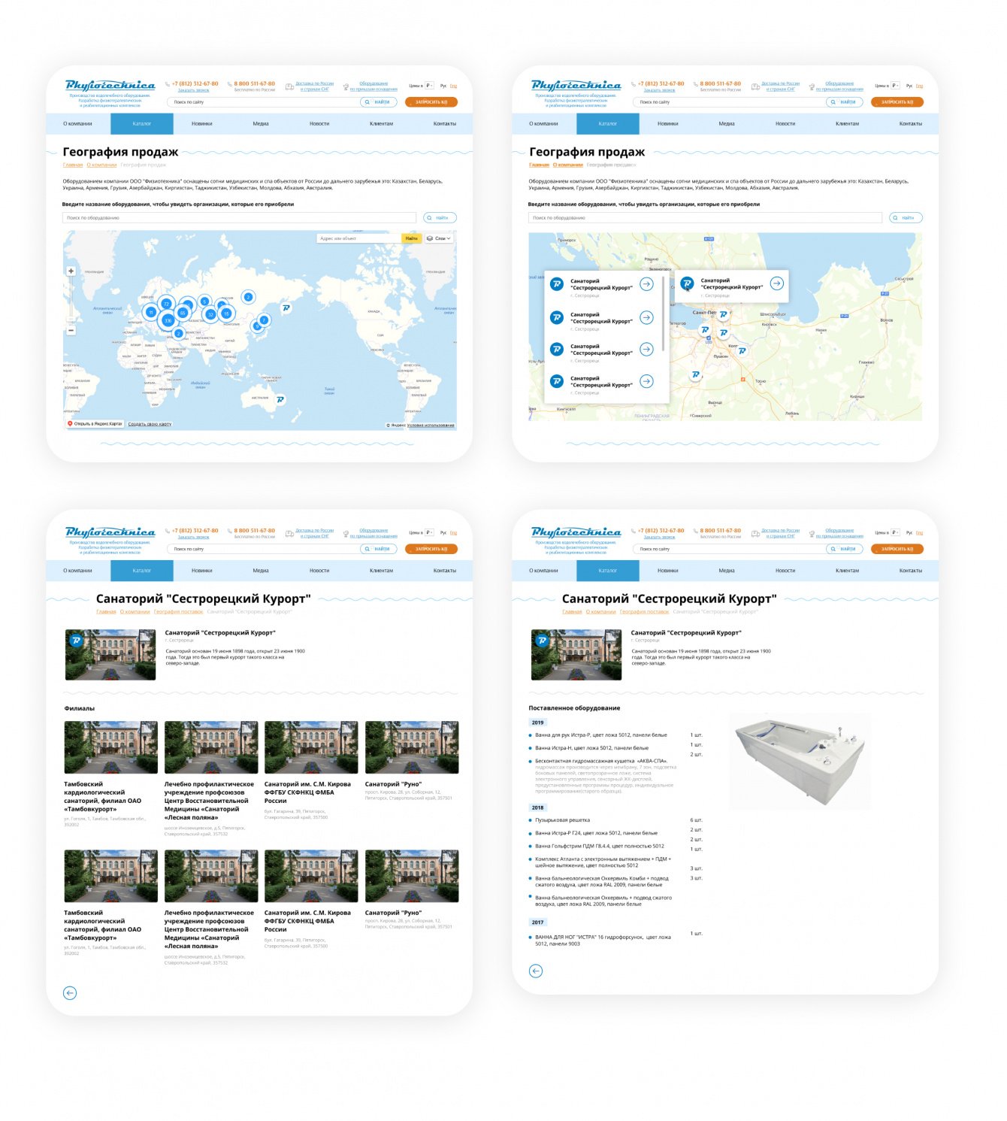
Task: Switch to Eng on the equipment list page
Action: tap(919, 532)
